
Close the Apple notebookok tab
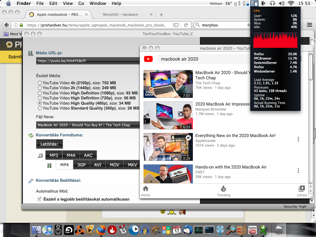86,15
